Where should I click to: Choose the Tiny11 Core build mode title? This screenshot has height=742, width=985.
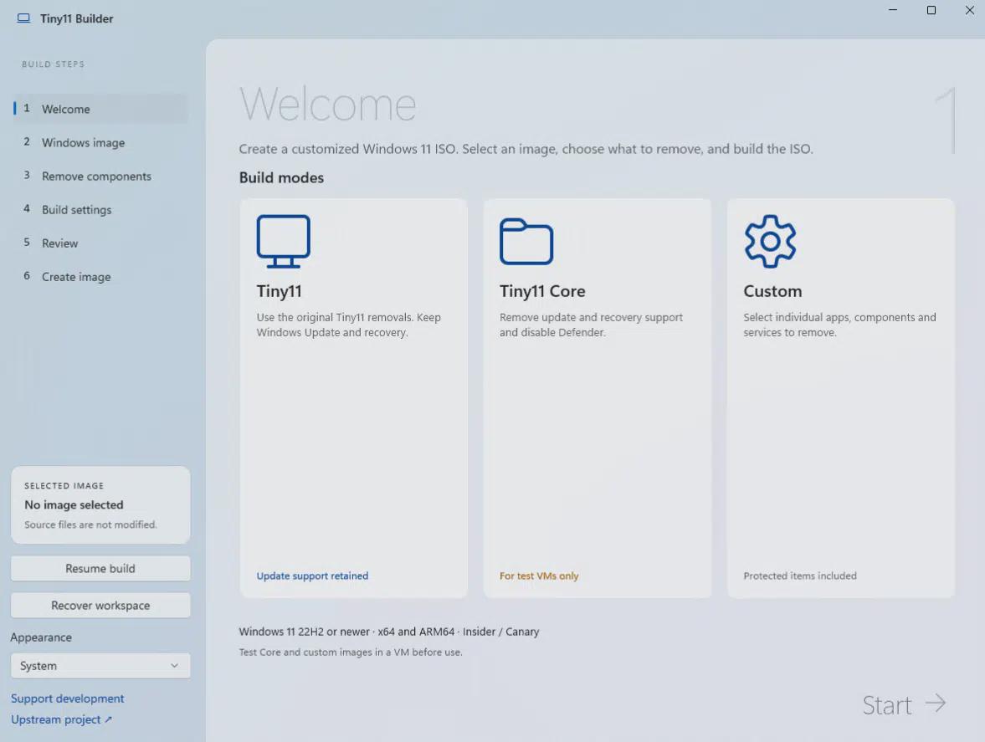pos(542,291)
